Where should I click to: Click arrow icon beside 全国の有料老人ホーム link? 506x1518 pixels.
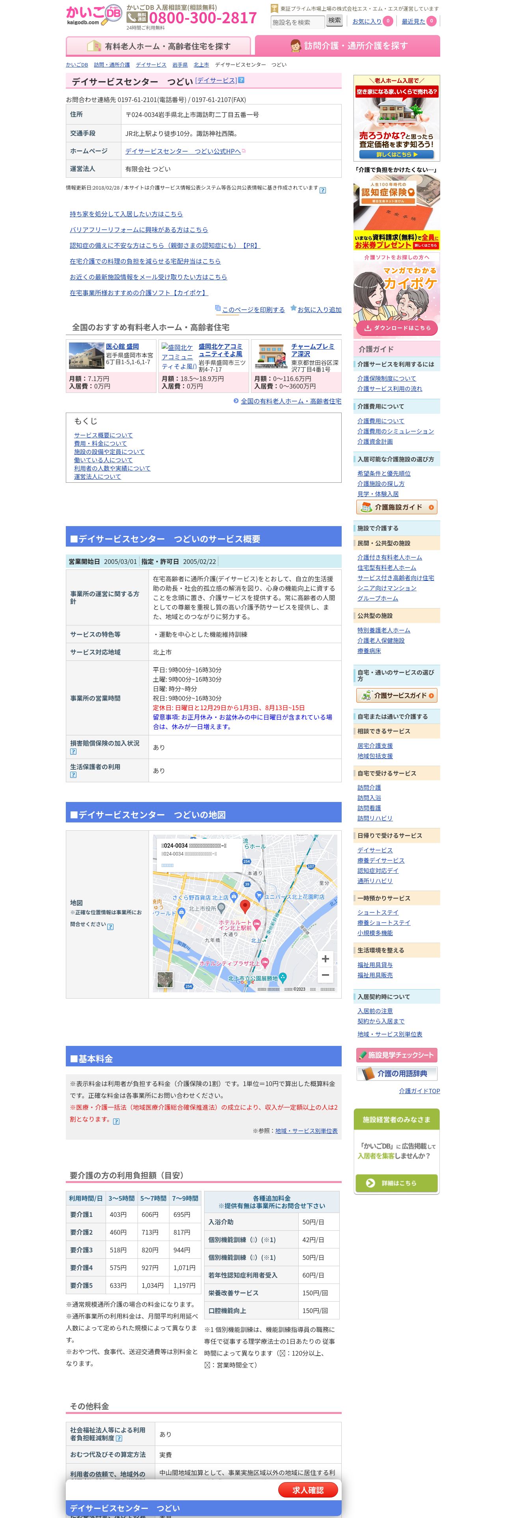[236, 401]
